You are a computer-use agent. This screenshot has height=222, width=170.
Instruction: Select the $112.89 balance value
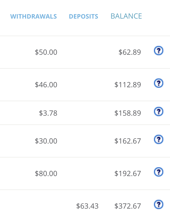point(128,85)
